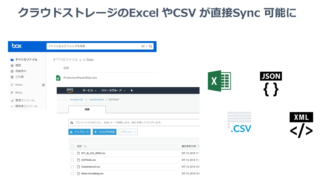Check the checkbox for CustomerList.csv

pos(72,166)
